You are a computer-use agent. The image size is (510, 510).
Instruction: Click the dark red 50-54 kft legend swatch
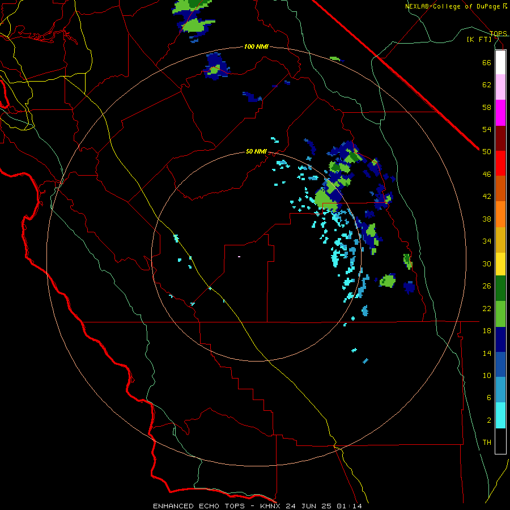500,138
